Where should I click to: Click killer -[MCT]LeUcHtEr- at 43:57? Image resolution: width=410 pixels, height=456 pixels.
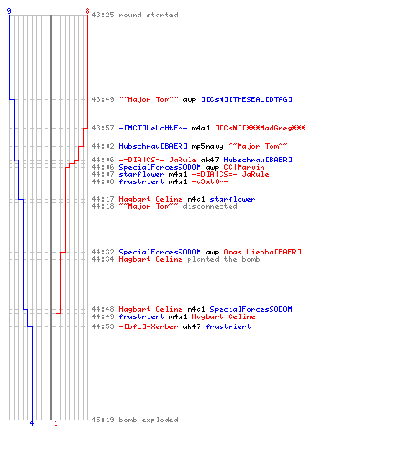[x=153, y=128]
